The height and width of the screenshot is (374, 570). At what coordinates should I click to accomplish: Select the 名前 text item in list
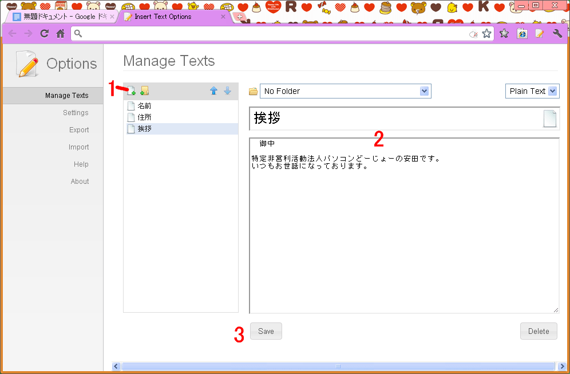[144, 106]
